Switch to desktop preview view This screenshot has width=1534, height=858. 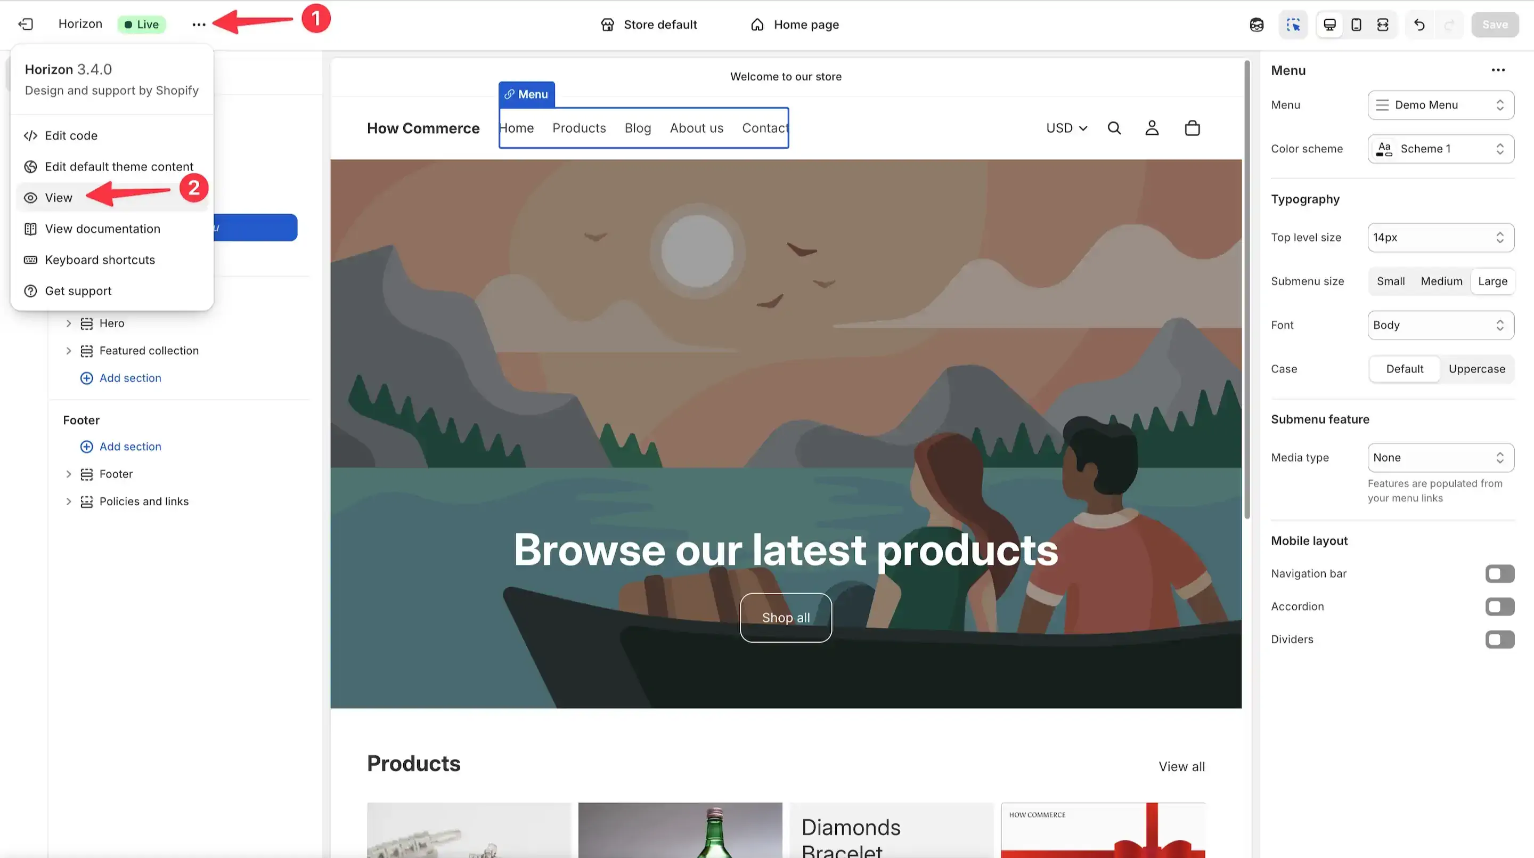[1330, 25]
